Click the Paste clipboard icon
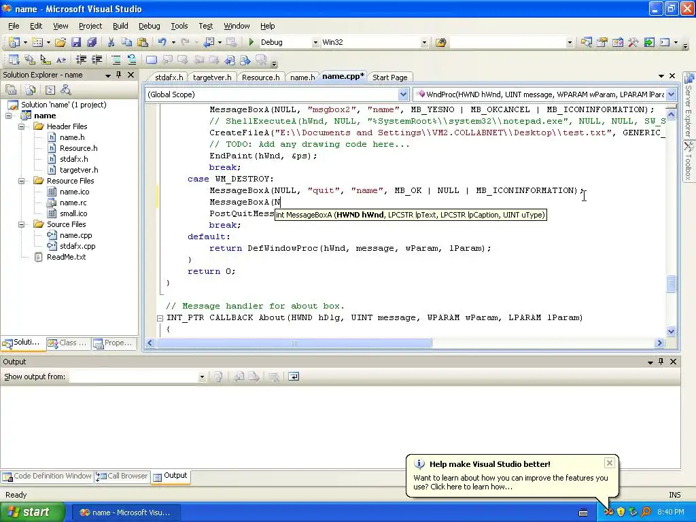 [x=143, y=42]
